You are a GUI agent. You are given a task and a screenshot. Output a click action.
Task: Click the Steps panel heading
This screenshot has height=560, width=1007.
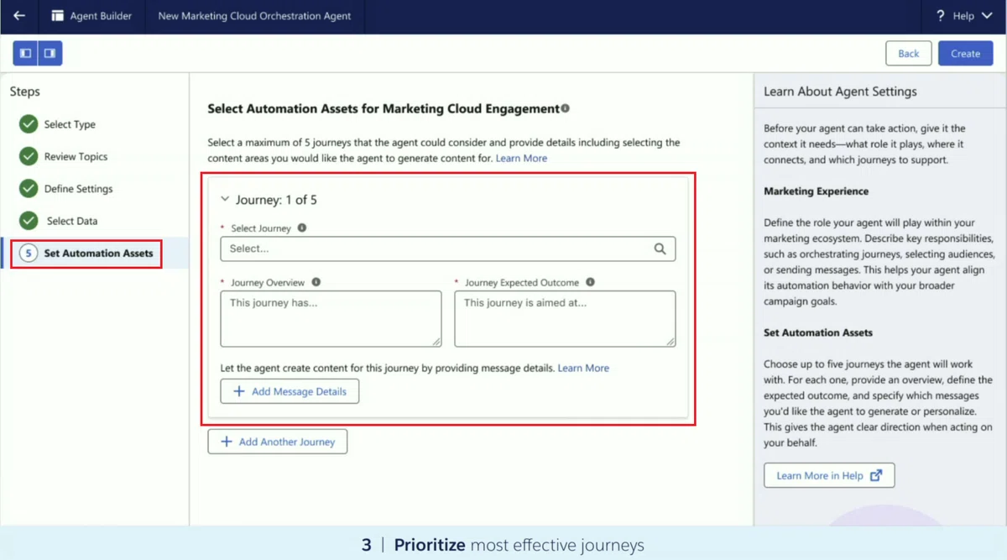[25, 92]
